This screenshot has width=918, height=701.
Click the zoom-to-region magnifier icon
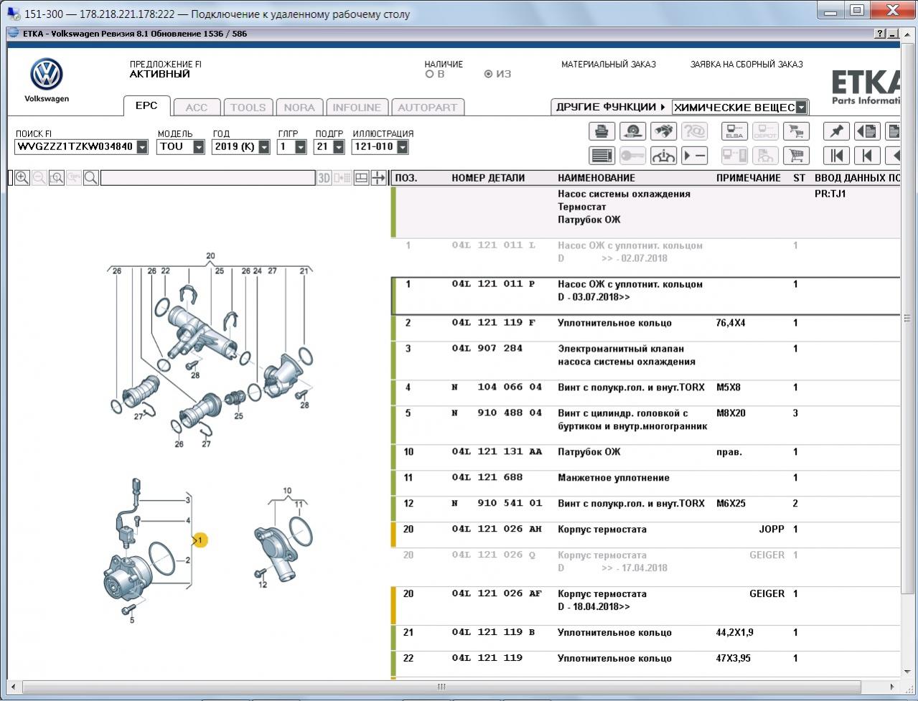click(x=57, y=178)
